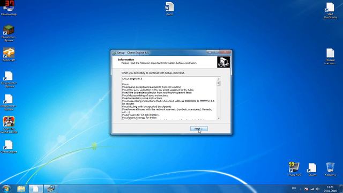Select the Word document icon on desktop
Viewport: 343px width, 193px height.
pos(169,9)
